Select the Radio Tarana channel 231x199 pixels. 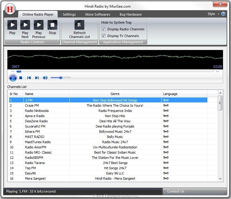click(108, 163)
